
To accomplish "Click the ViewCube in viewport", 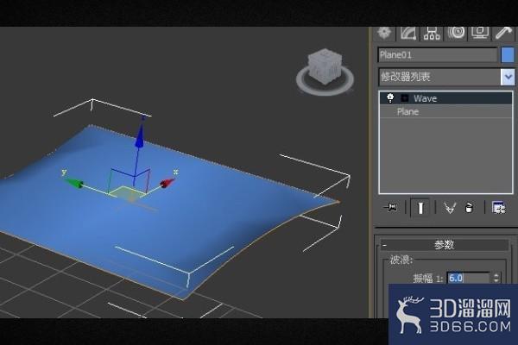I will tap(325, 65).
